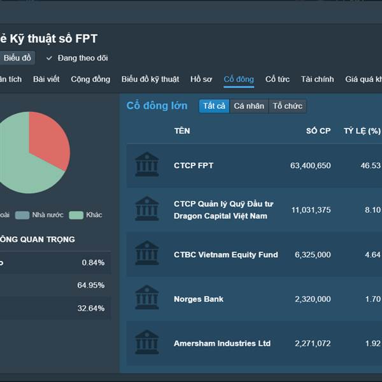Viewport: 382px width, 382px height.
Task: Click the share count 11,031,375
Action: click(311, 209)
